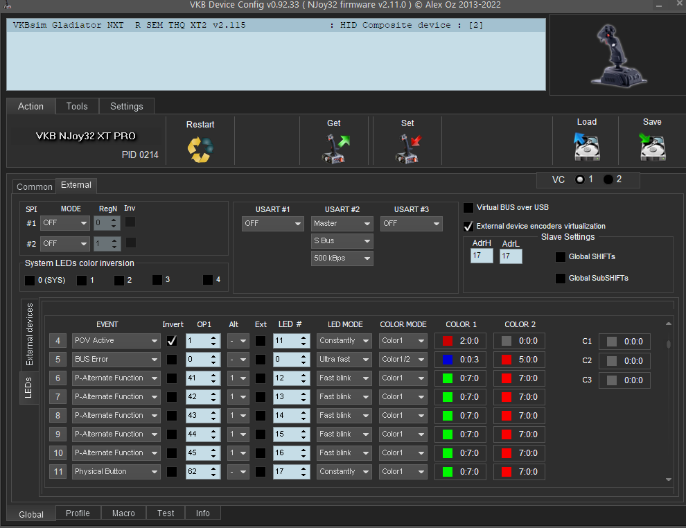Click the Get joystick icon
Viewport: 686px width, 528px height.
click(x=335, y=148)
